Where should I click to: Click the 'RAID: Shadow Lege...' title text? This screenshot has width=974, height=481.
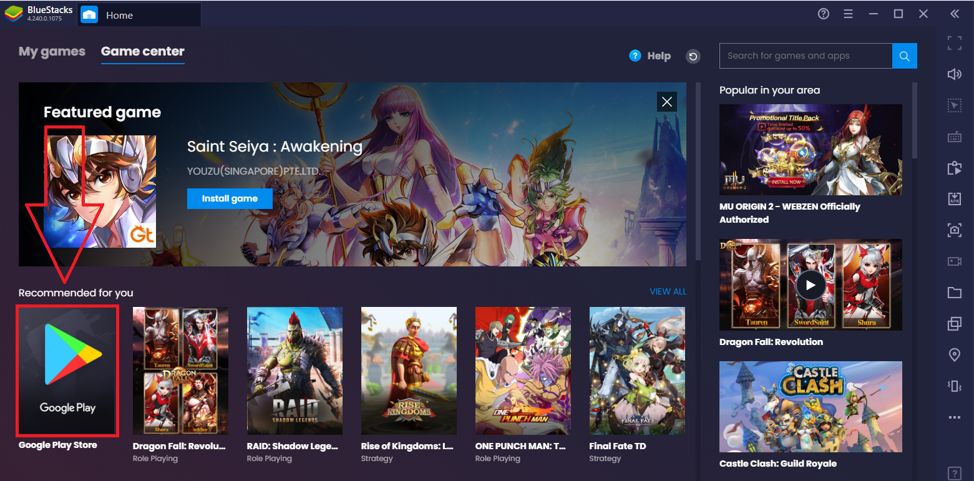[x=293, y=446]
